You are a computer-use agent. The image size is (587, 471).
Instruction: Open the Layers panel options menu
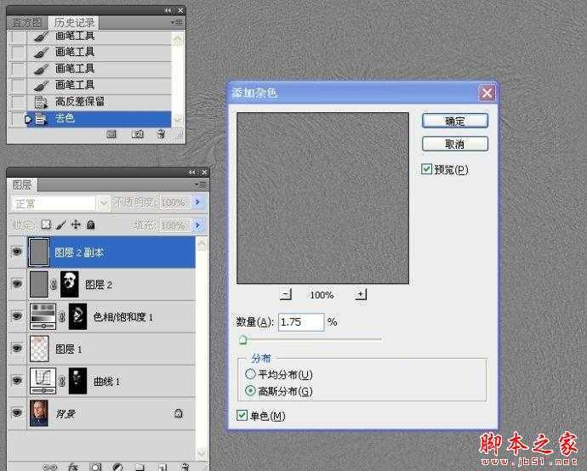[x=200, y=184]
